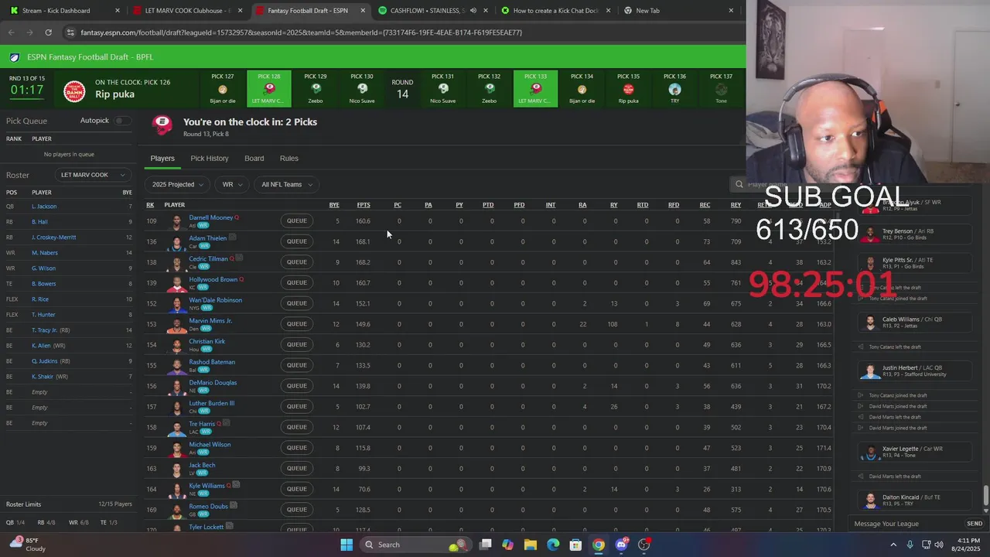Toggle the Autopick switch
Viewport: 990px width, 557px height.
pyautogui.click(x=121, y=121)
